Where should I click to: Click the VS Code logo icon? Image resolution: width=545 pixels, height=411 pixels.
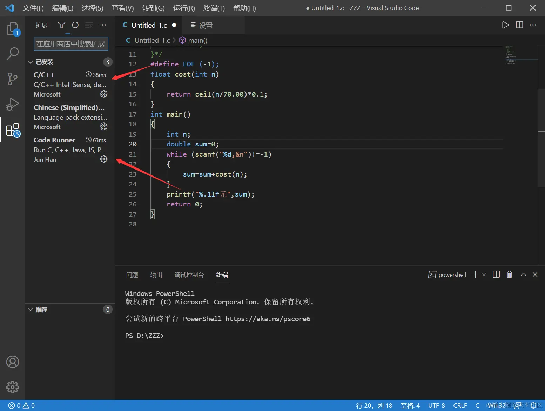click(x=10, y=8)
